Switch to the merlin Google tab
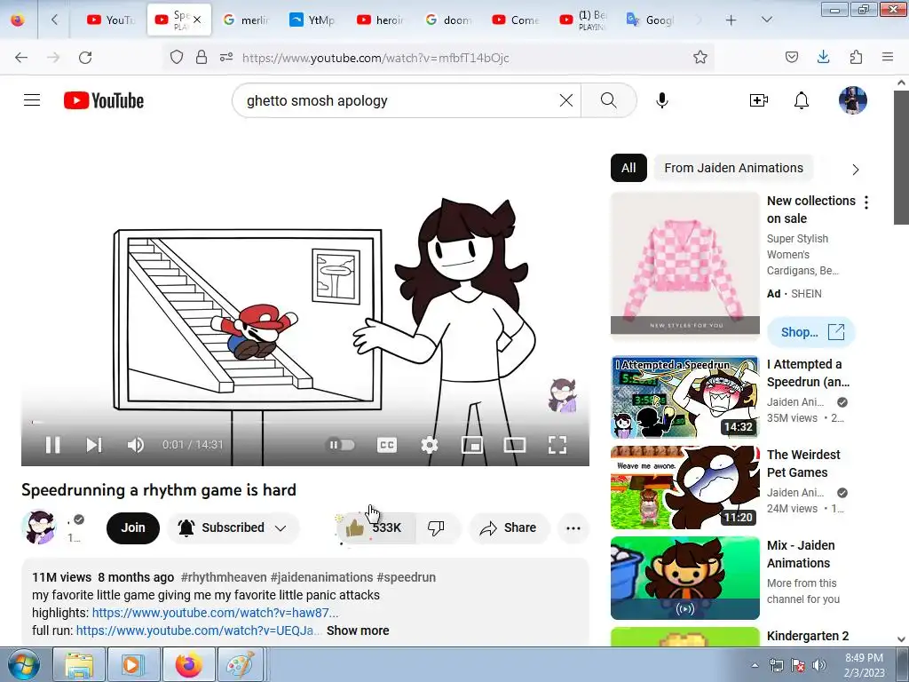The width and height of the screenshot is (909, 682). click(x=245, y=20)
